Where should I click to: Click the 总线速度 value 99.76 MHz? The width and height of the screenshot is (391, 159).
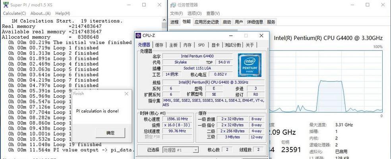click(178, 131)
